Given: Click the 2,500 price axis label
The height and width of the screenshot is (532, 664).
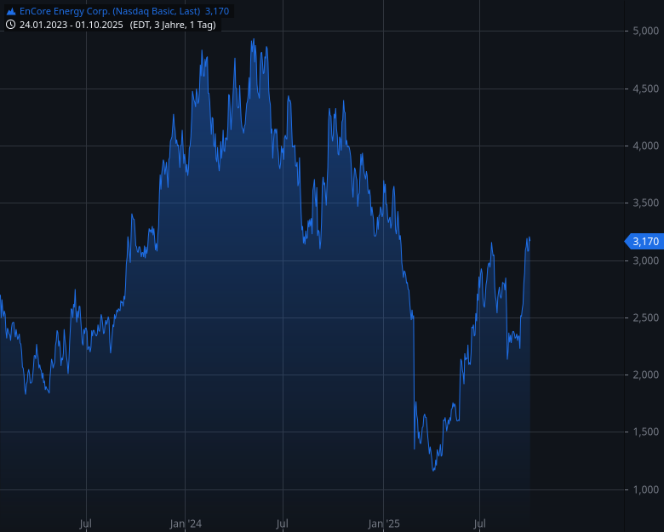Looking at the screenshot, I should 645,317.
